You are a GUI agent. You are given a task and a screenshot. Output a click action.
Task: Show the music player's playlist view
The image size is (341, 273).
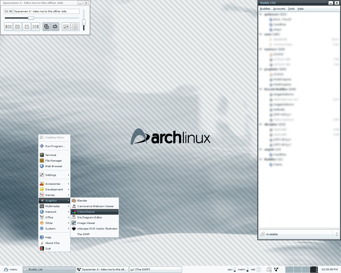pos(75,27)
